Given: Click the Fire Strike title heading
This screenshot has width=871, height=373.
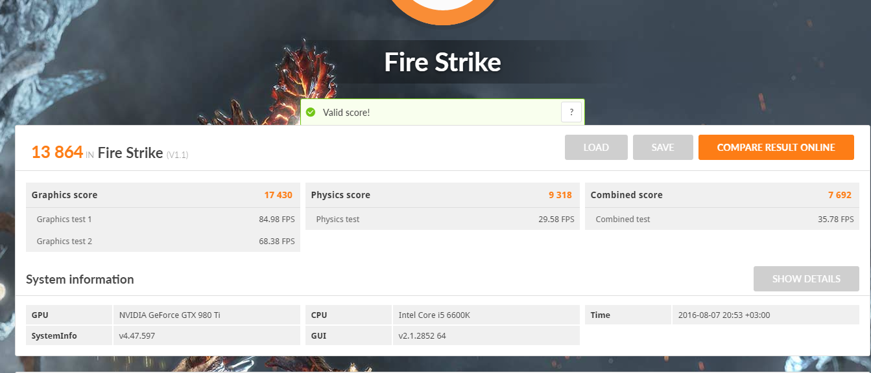Looking at the screenshot, I should [442, 62].
